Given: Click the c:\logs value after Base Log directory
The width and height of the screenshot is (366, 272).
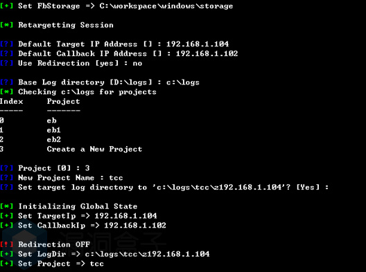Looking at the screenshot, I should 183,82.
